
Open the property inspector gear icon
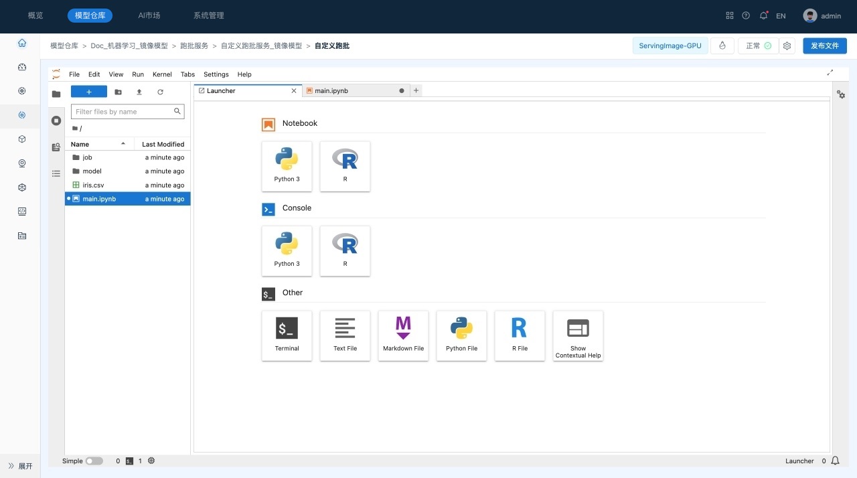[x=841, y=95]
